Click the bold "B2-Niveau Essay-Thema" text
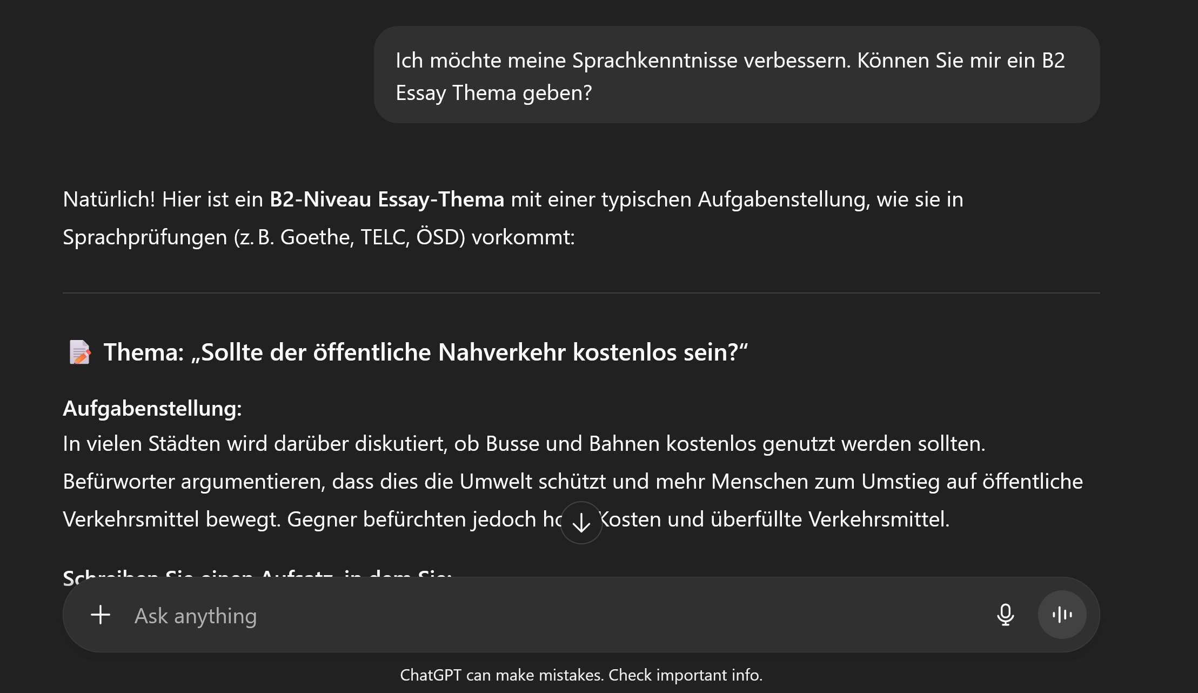Screen dimensions: 1198x693 [x=387, y=199]
